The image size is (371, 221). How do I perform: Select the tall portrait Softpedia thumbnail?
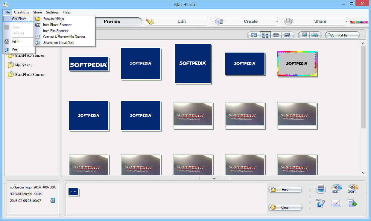(193, 63)
